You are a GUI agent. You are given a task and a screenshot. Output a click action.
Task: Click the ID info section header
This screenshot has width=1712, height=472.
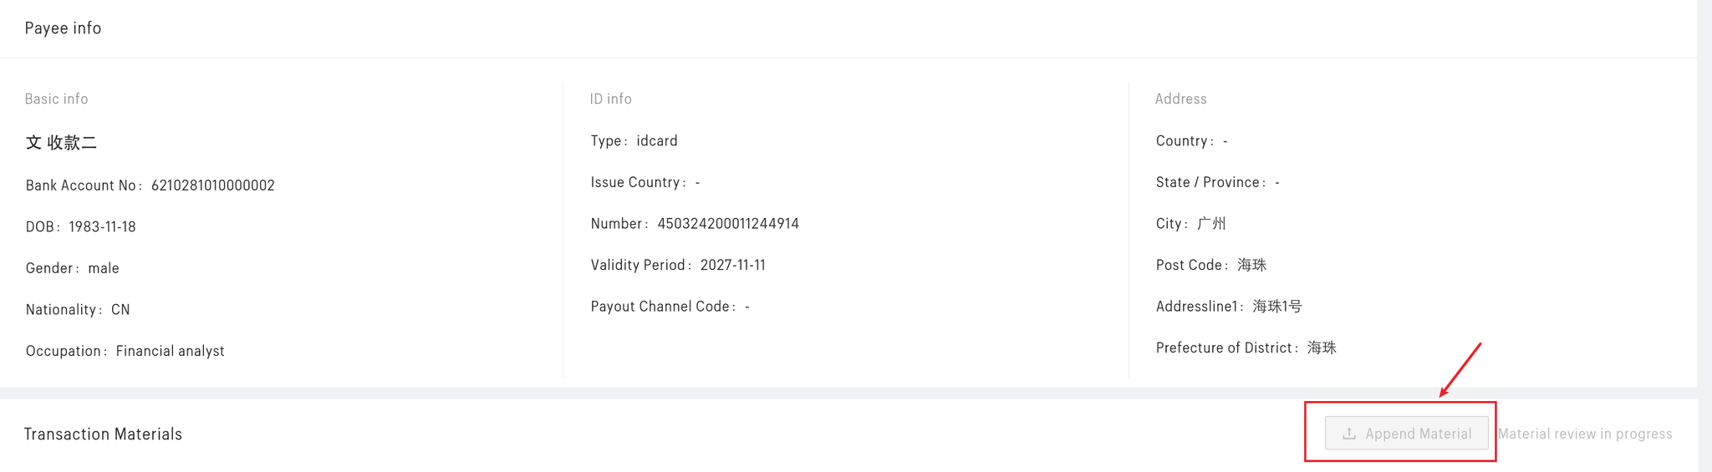click(x=610, y=99)
